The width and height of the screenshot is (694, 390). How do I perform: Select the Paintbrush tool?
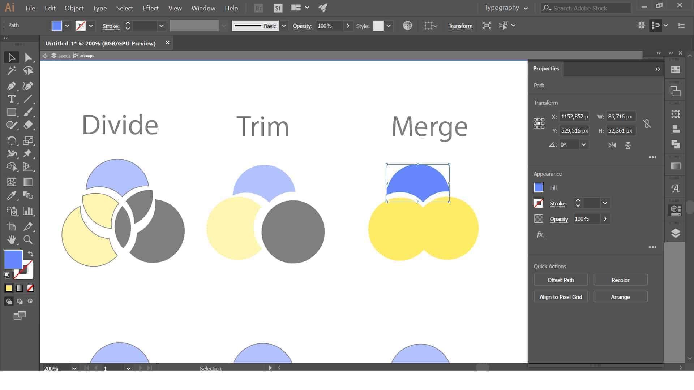point(28,112)
